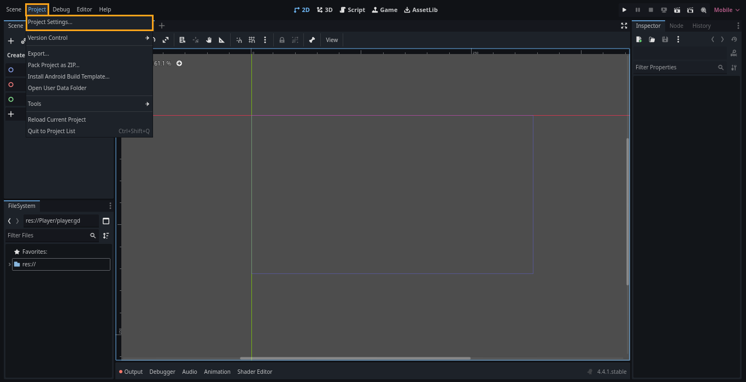Click the Filter Properties search field

coord(675,67)
